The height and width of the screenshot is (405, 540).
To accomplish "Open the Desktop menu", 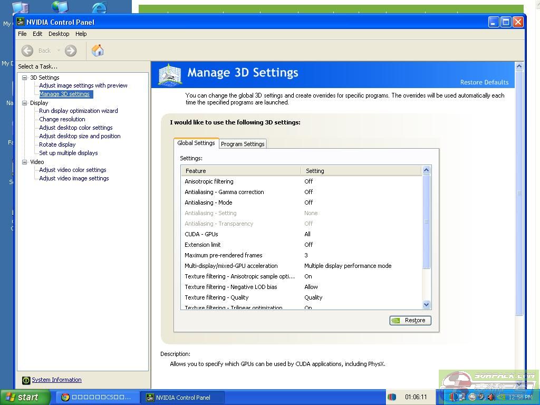I will click(59, 34).
